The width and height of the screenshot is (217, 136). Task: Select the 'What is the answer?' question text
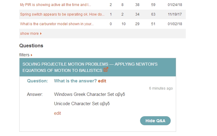pyautogui.click(x=75, y=81)
